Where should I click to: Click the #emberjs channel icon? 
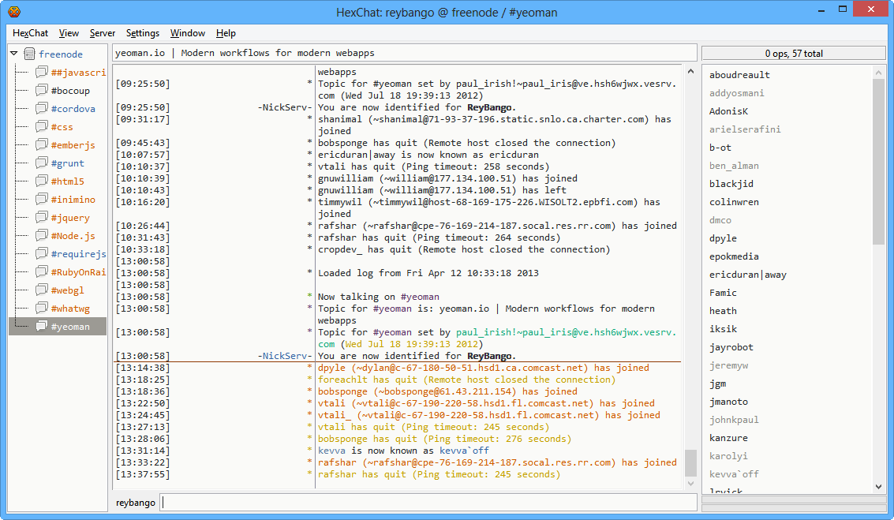(41, 145)
